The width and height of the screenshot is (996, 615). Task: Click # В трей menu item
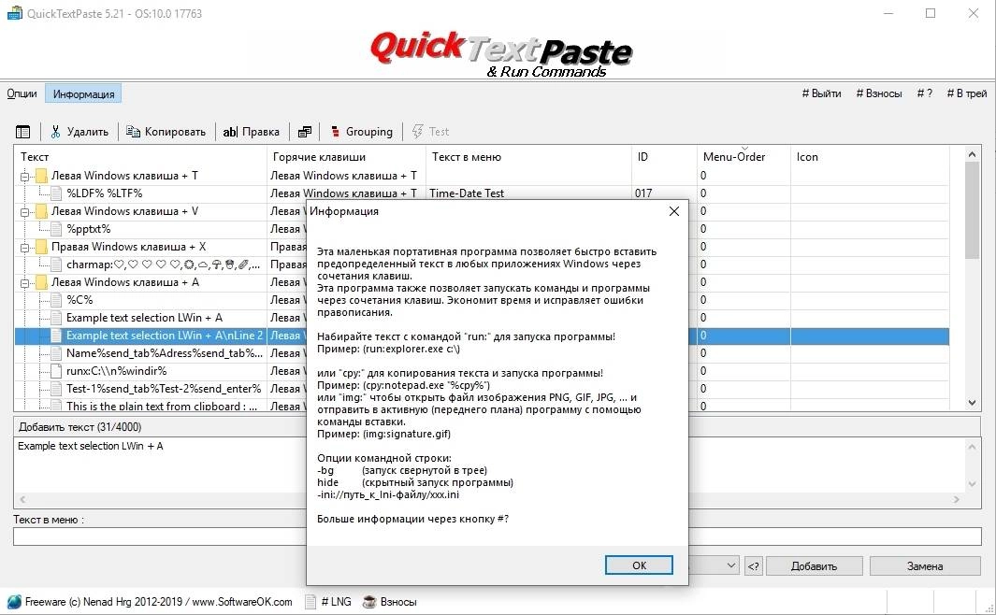967,93
